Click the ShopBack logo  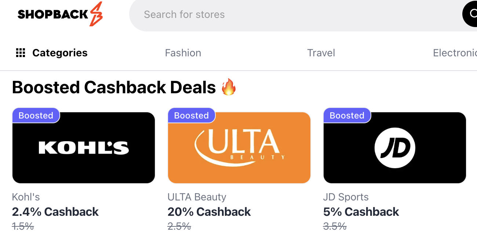tap(60, 15)
